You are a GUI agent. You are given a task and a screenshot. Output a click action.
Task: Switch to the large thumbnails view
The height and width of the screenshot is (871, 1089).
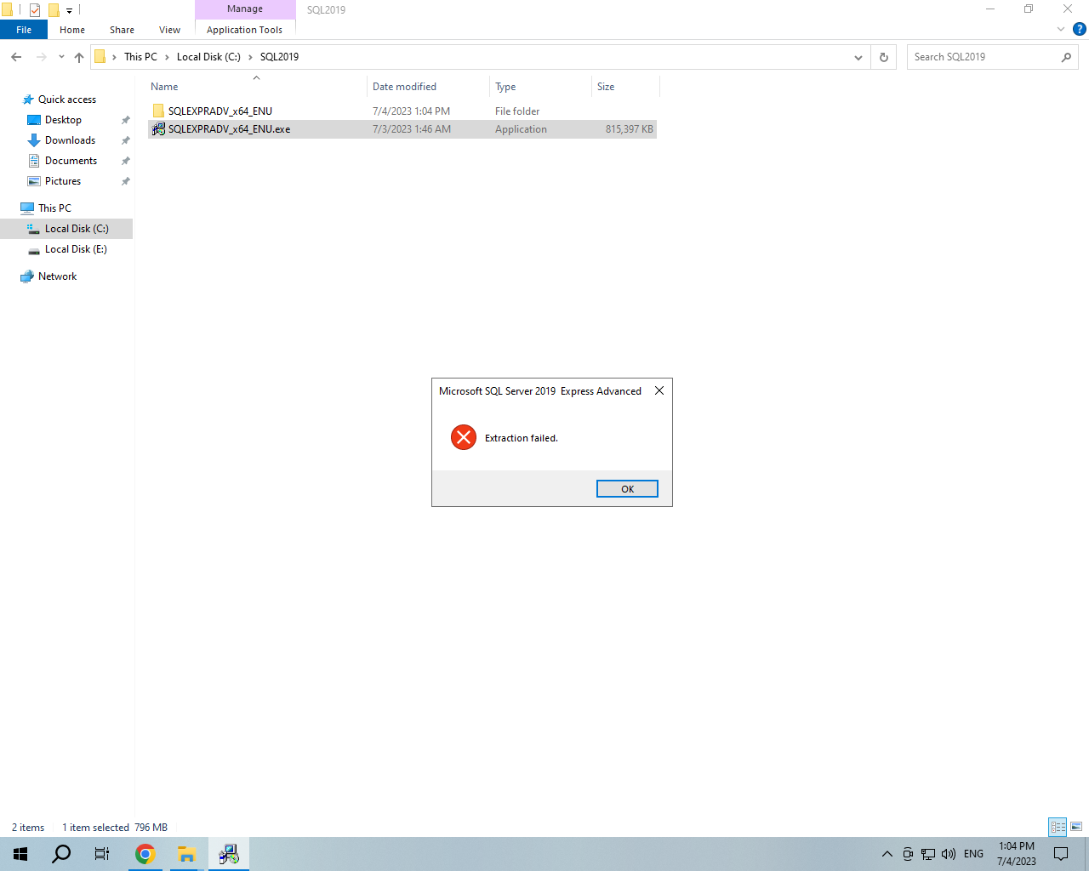(1076, 827)
